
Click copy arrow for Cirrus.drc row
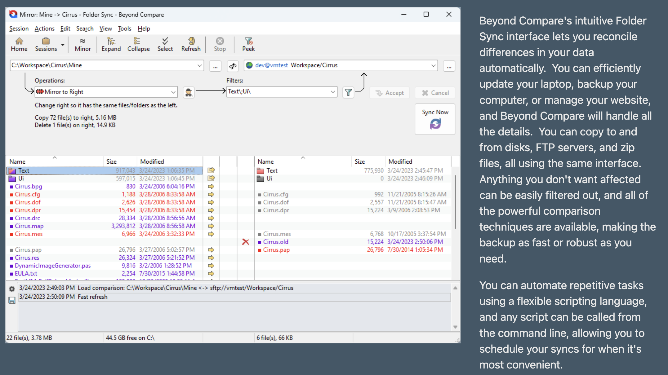click(211, 218)
